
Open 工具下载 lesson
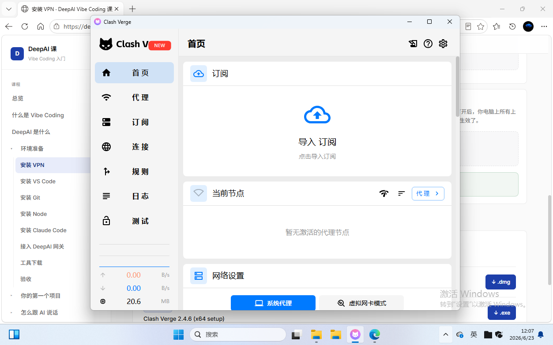[x=31, y=263]
